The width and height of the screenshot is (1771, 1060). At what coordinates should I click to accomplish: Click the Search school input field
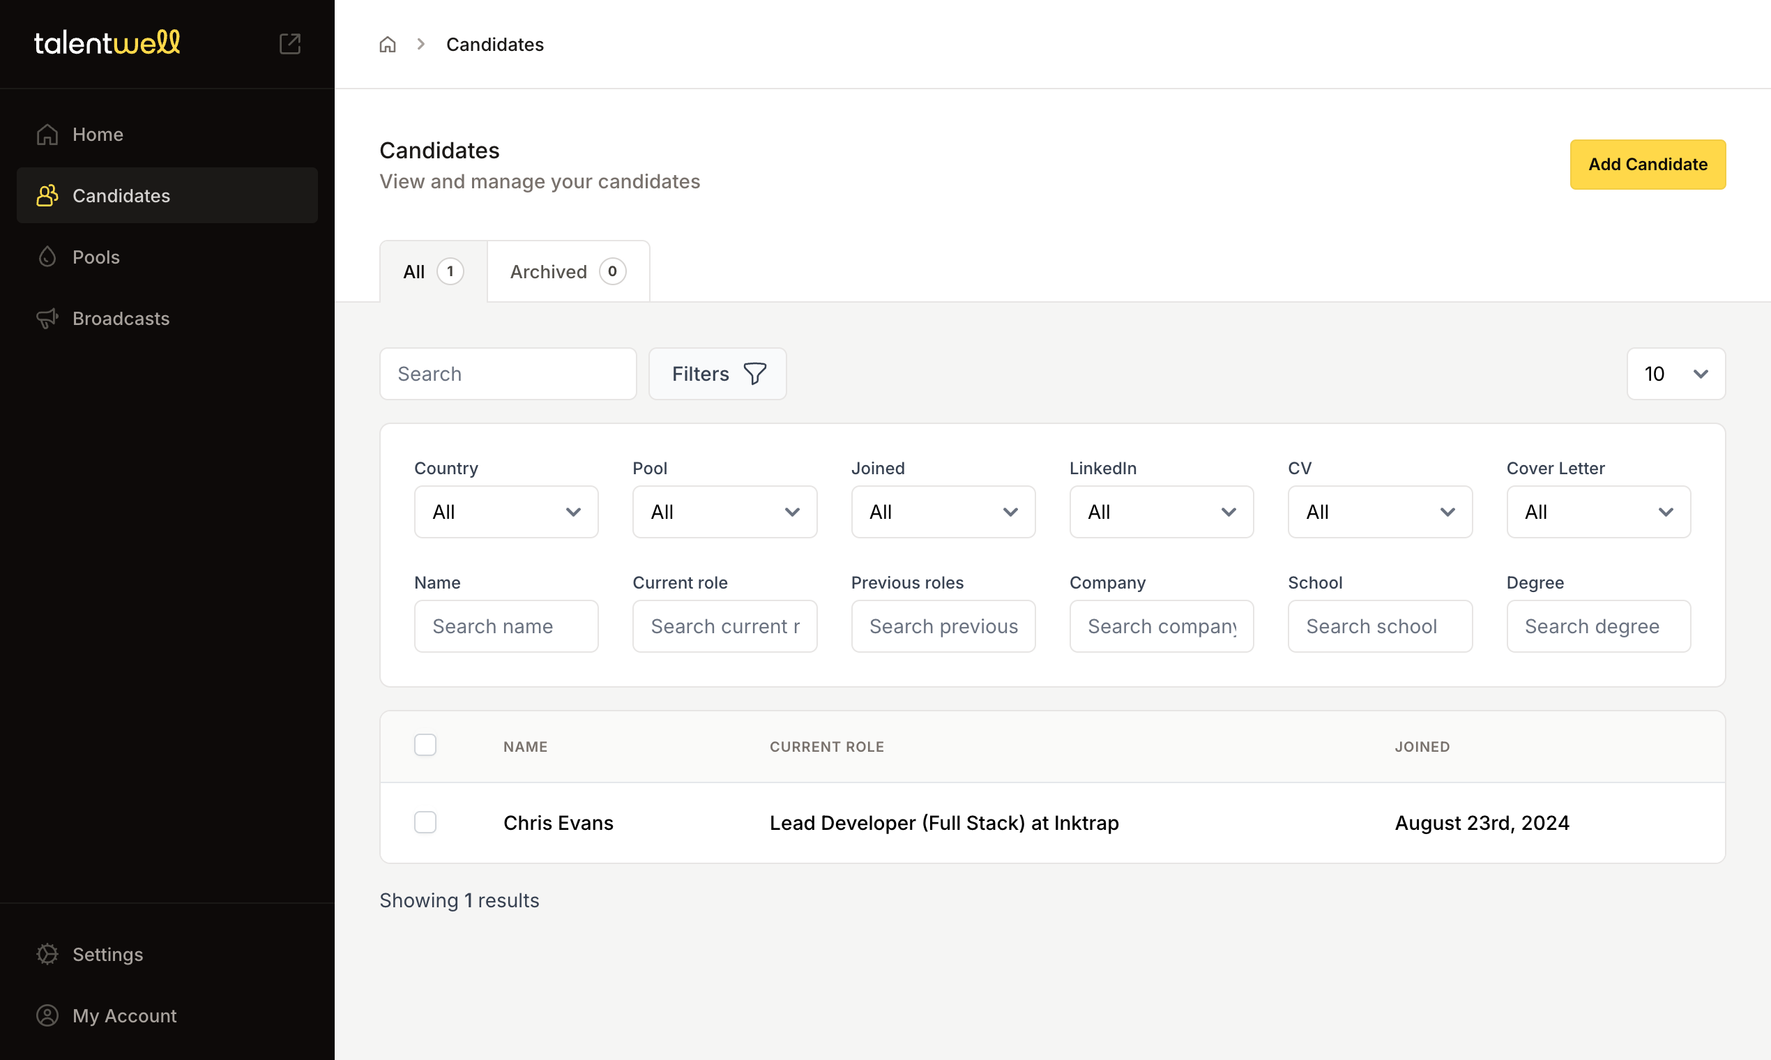click(1379, 626)
